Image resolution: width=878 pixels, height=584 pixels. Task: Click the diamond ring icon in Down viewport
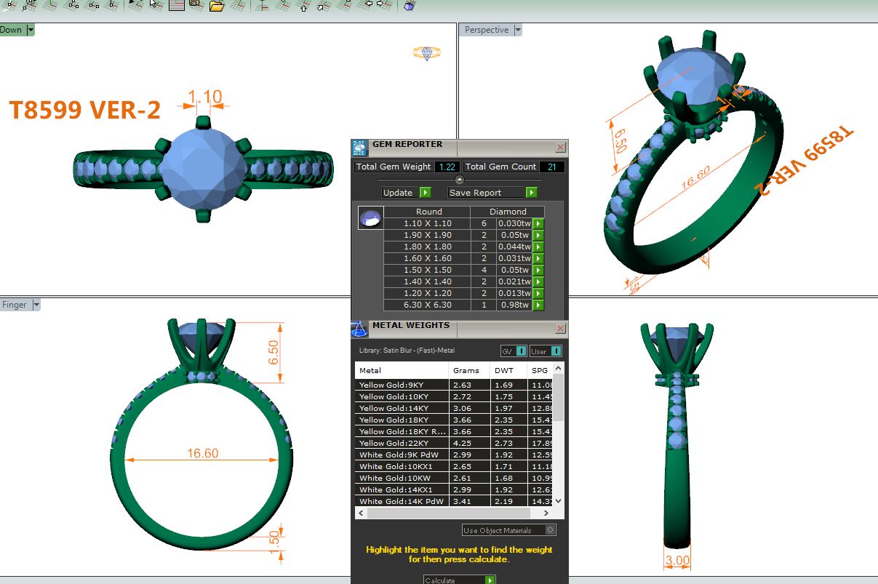tap(426, 53)
